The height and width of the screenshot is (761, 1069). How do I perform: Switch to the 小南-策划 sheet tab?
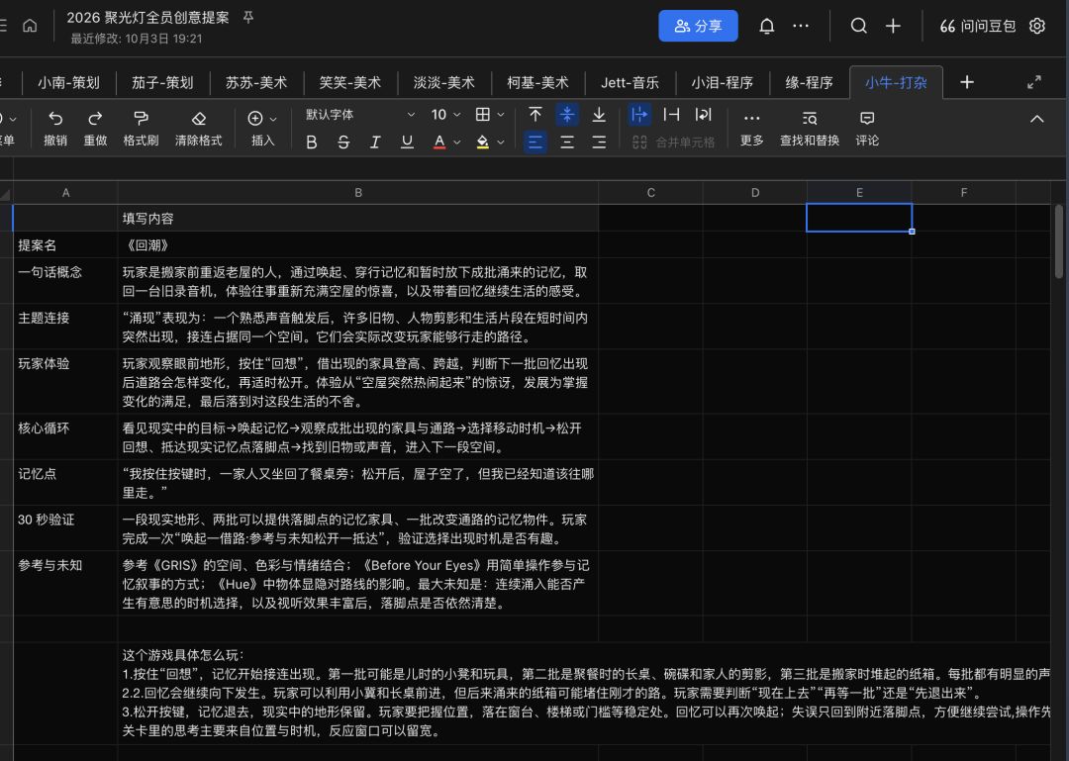(68, 82)
